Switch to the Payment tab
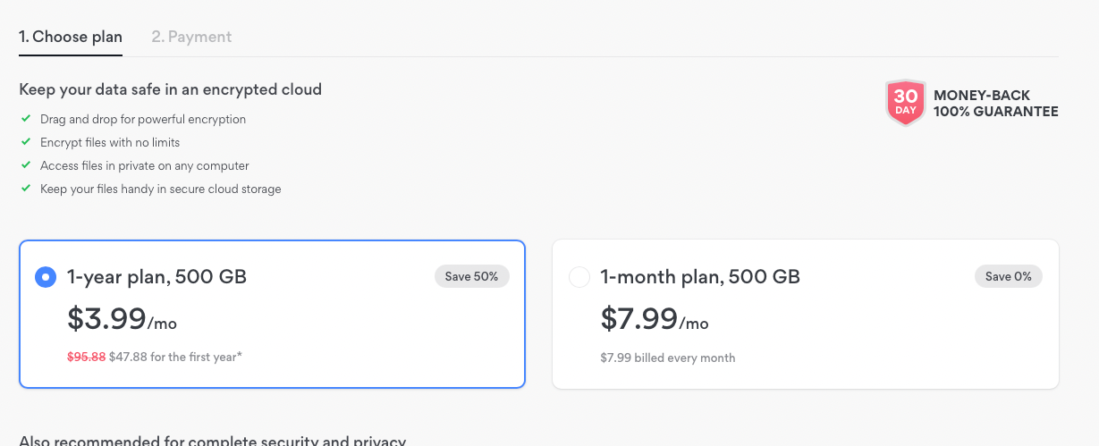The image size is (1099, 446). pyautogui.click(x=191, y=37)
